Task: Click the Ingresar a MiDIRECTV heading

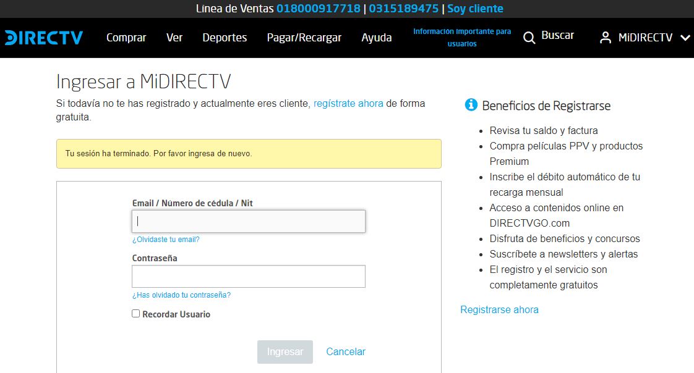Action: coord(144,82)
